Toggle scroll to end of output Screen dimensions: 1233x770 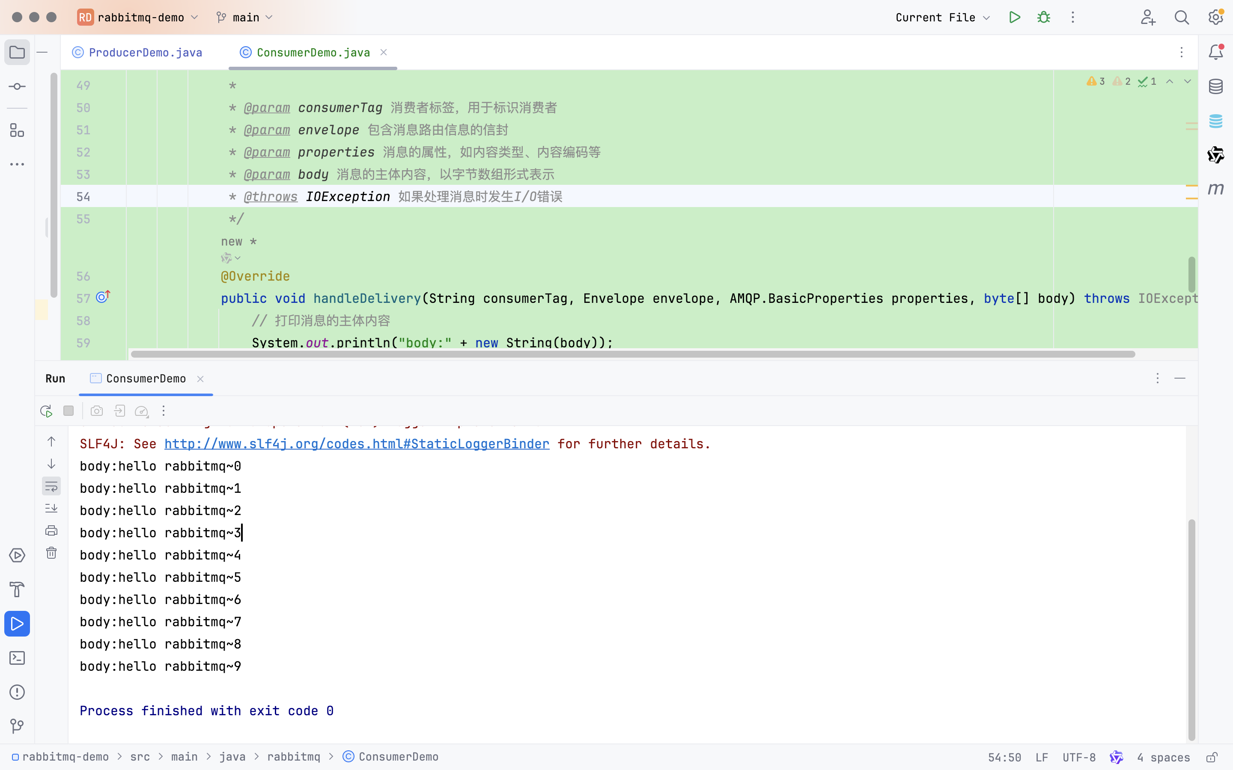51,508
